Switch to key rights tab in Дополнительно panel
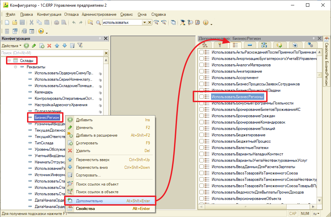The height and width of the screenshot is (217, 331). 220,45
